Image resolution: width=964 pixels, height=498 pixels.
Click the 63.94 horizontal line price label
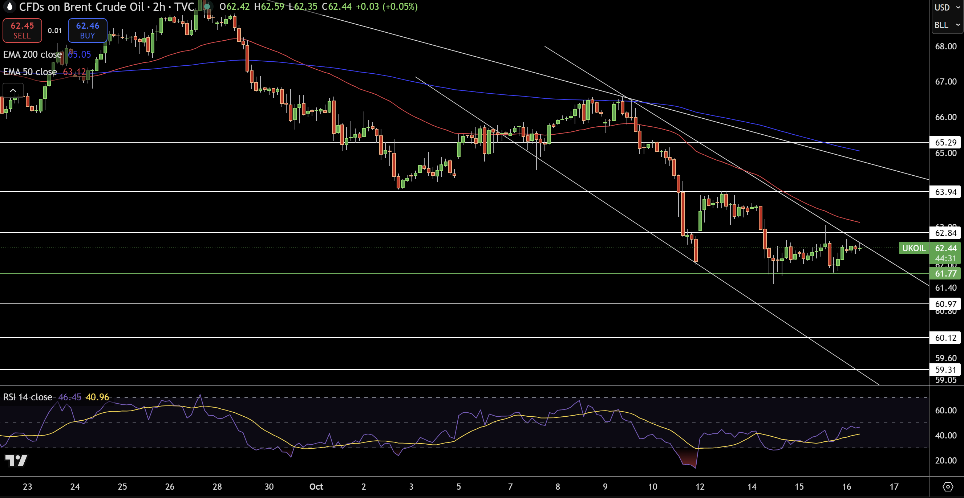point(945,192)
